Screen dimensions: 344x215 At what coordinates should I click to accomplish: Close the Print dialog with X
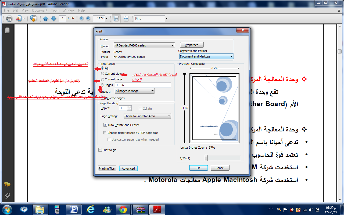tap(243, 30)
